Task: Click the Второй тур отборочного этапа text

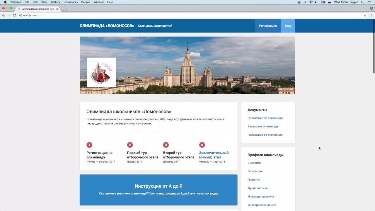Action: click(179, 155)
